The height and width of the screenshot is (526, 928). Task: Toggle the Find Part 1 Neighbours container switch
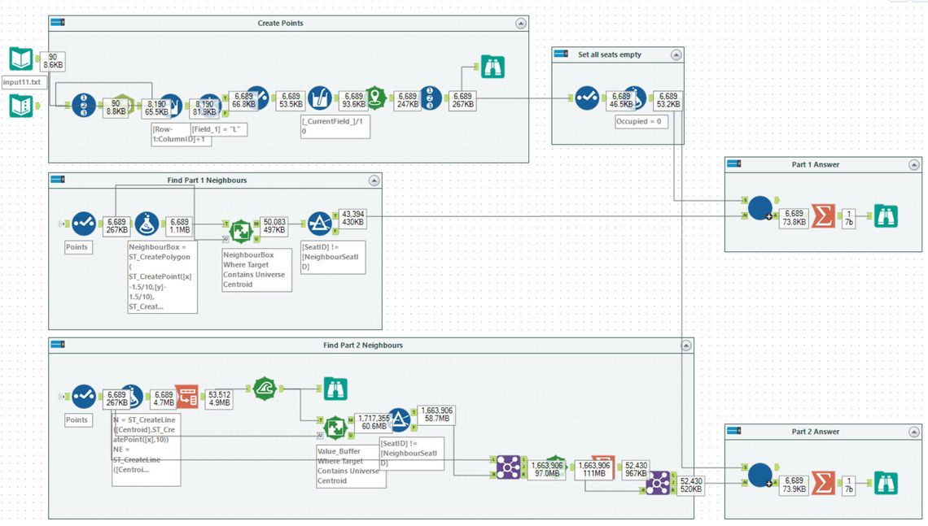tap(59, 180)
